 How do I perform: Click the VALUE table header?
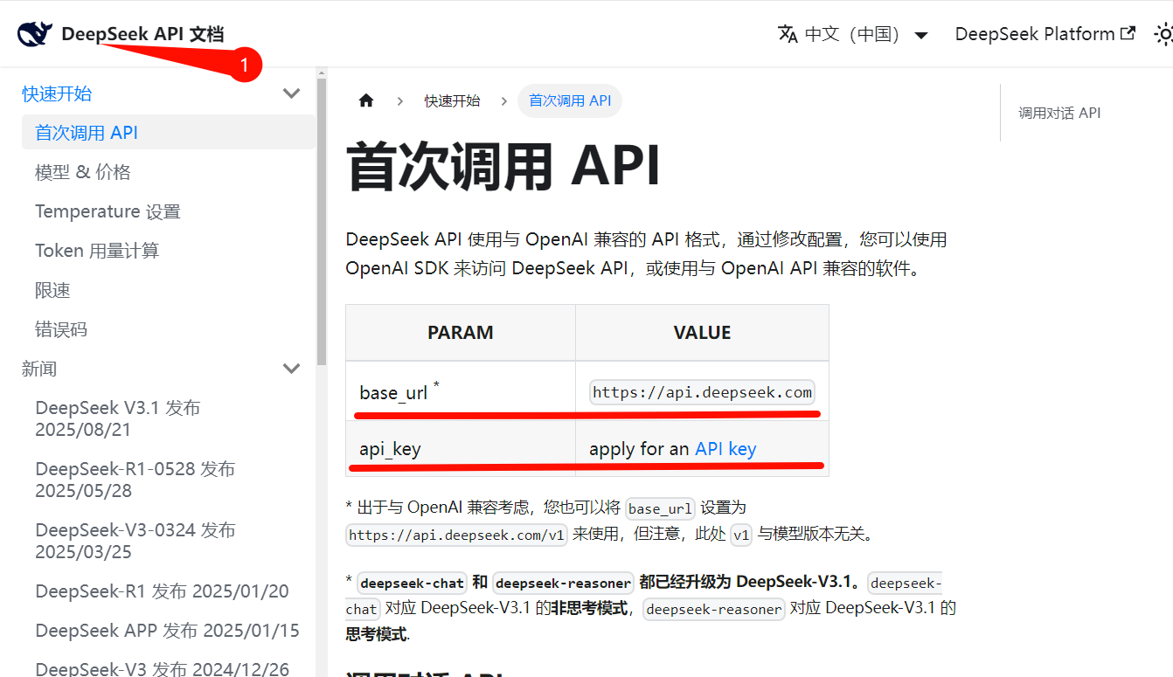coord(702,333)
